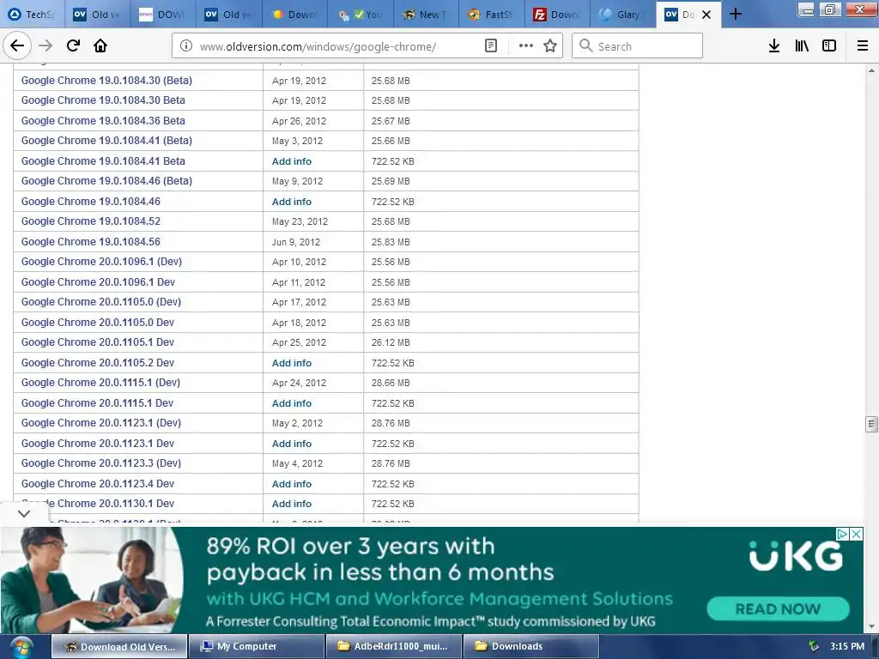Switch to the Glary tab
This screenshot has height=659, width=879.
click(622, 15)
